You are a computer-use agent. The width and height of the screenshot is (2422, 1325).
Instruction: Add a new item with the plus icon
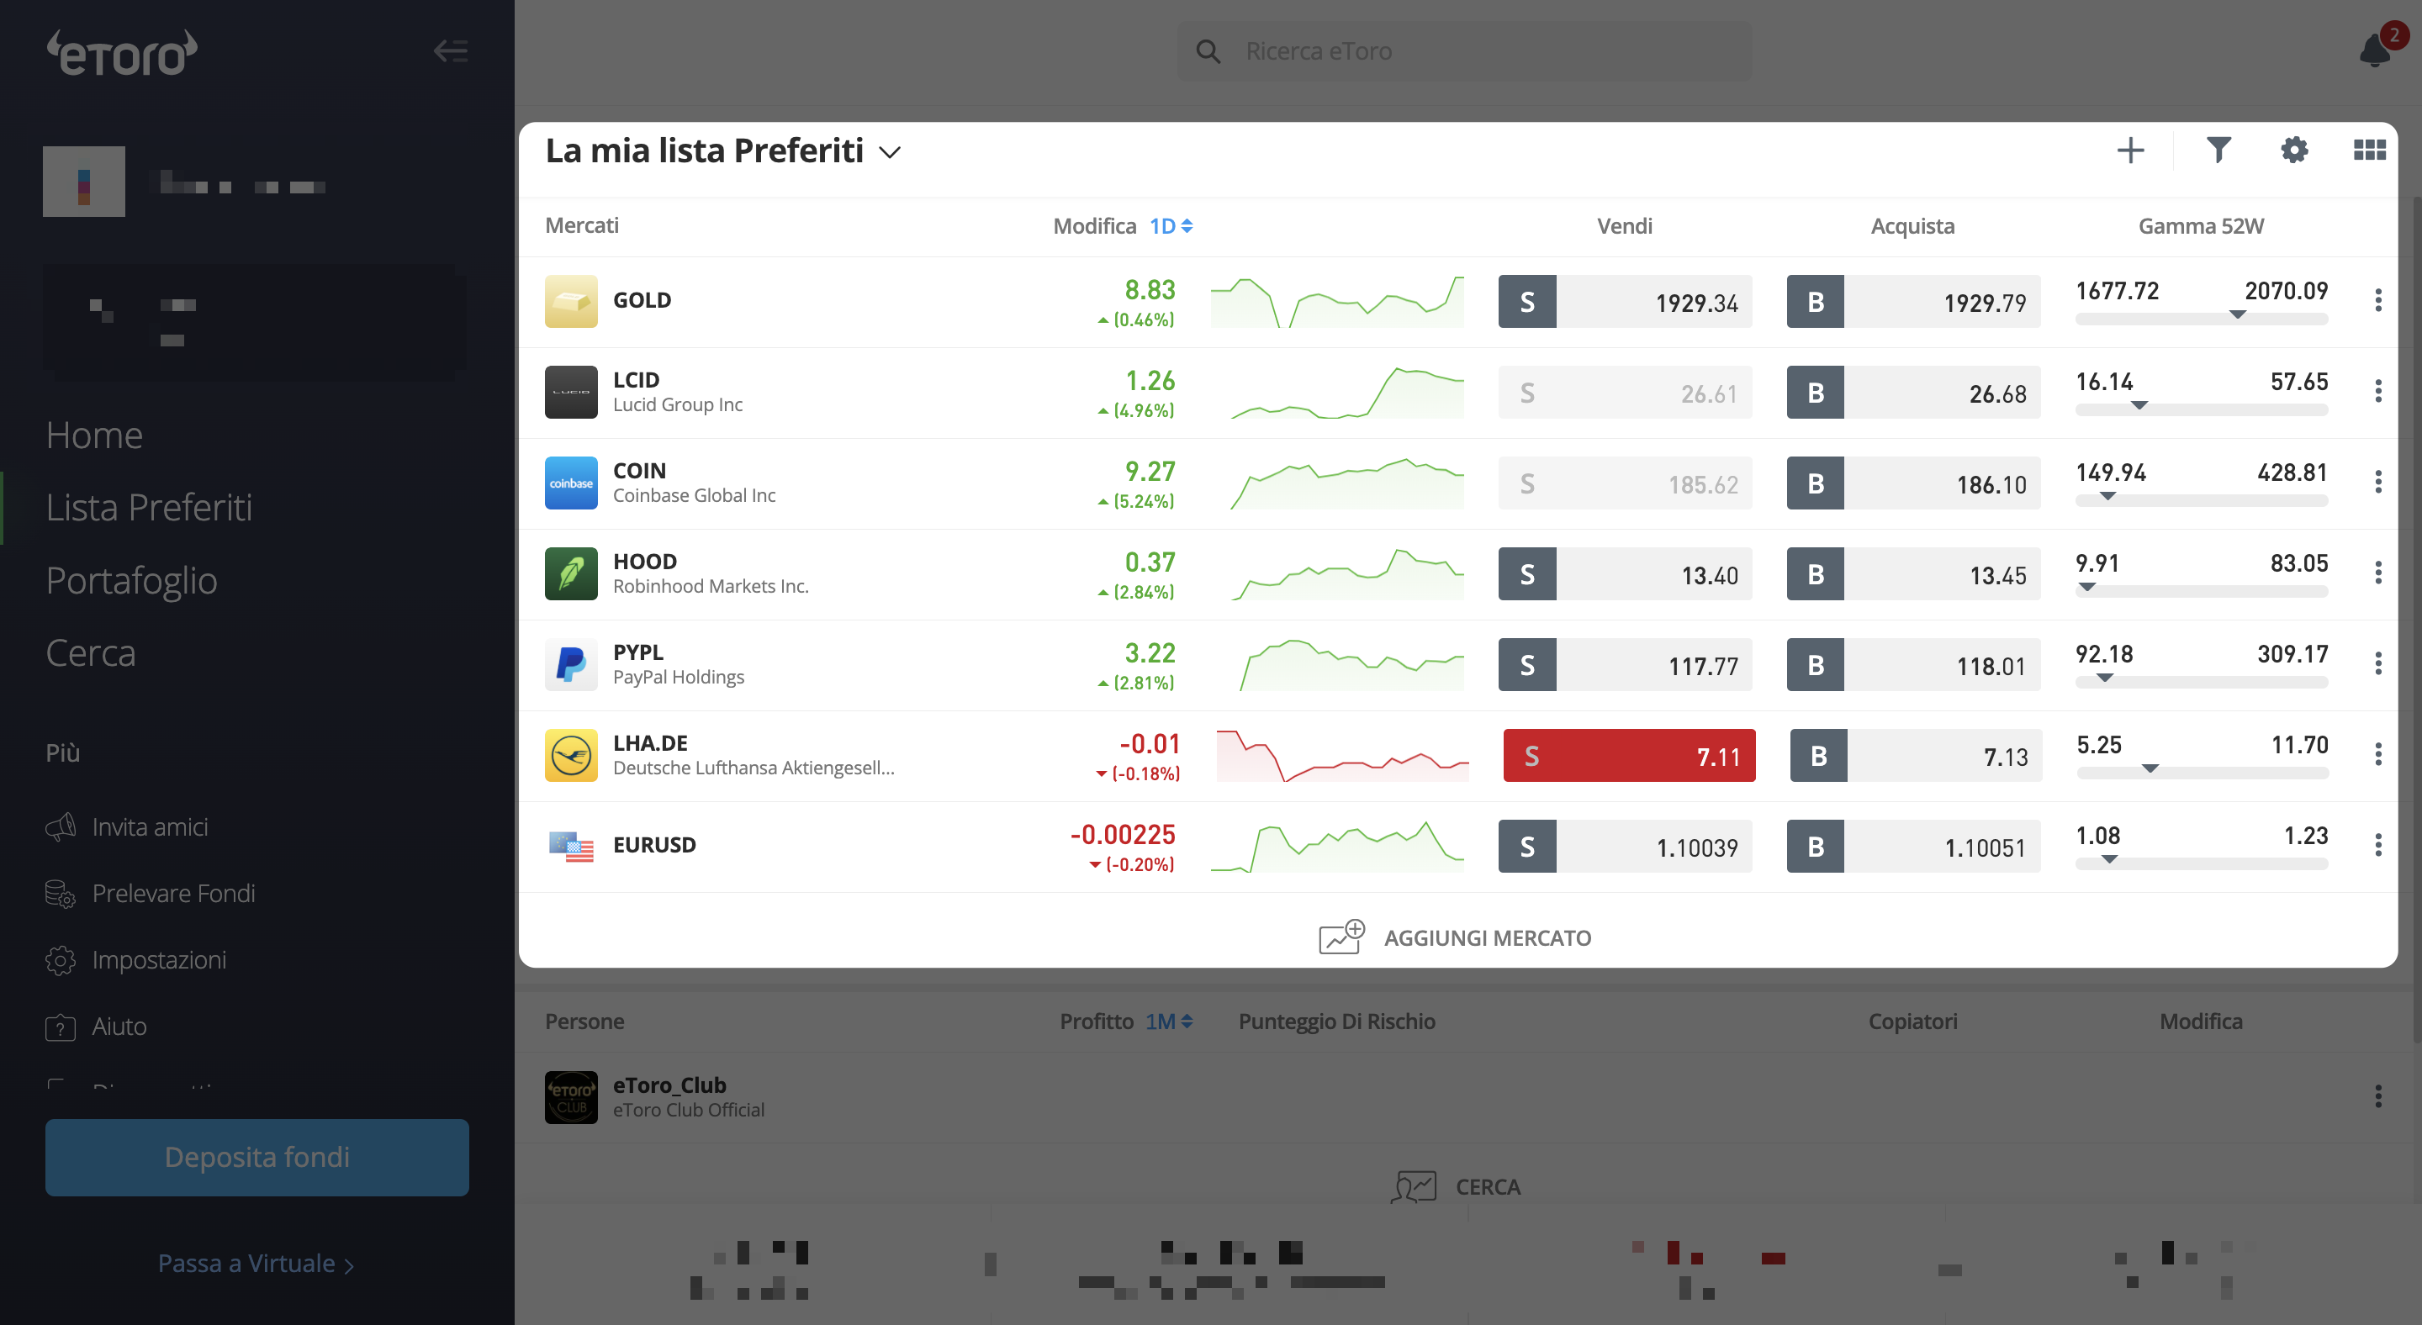tap(2130, 150)
